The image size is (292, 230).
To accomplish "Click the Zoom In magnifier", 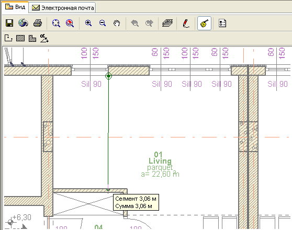I will (88, 23).
